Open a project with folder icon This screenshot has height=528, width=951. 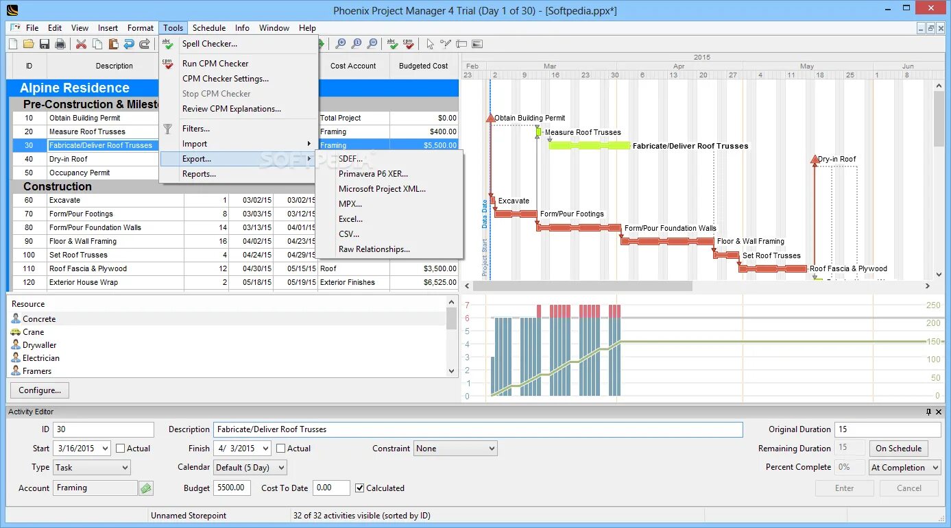pyautogui.click(x=29, y=44)
